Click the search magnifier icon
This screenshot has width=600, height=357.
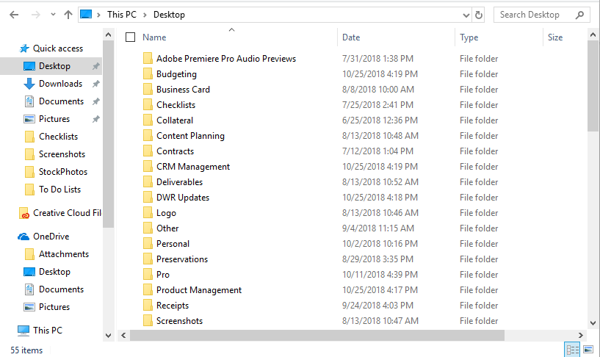(579, 15)
